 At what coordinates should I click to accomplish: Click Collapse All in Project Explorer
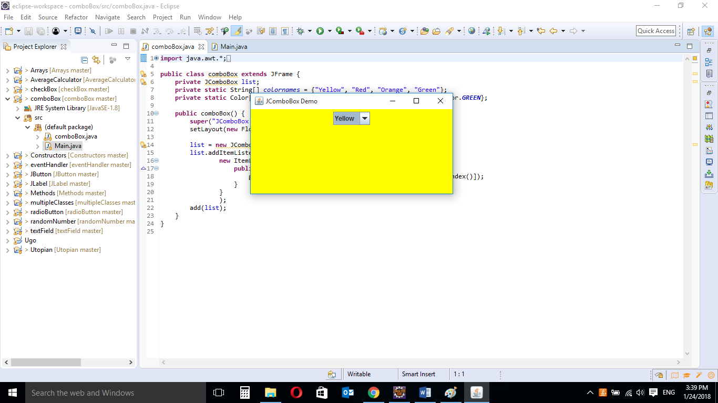(x=84, y=60)
